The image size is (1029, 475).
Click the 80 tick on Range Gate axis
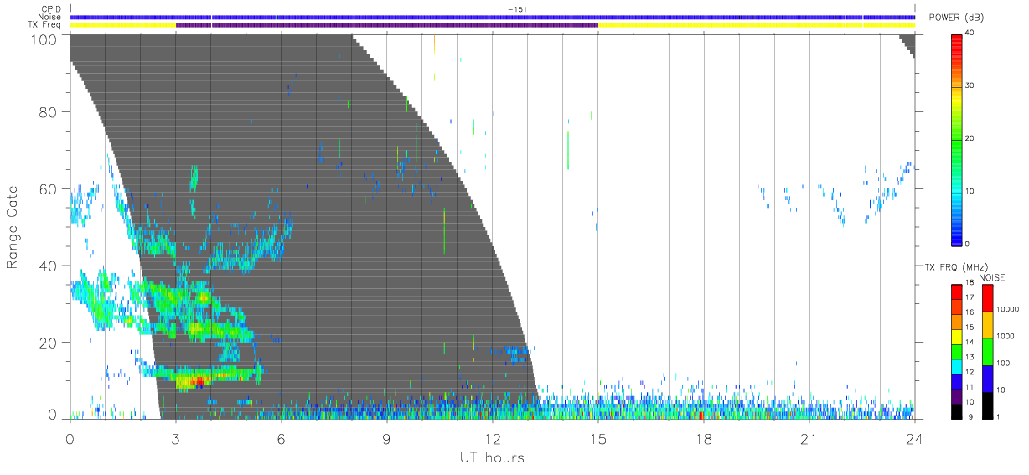(49, 112)
